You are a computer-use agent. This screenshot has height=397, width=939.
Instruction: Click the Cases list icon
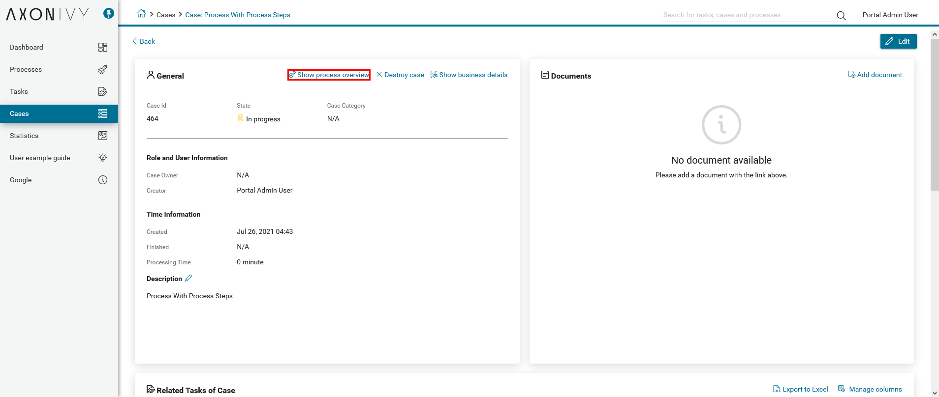point(103,113)
